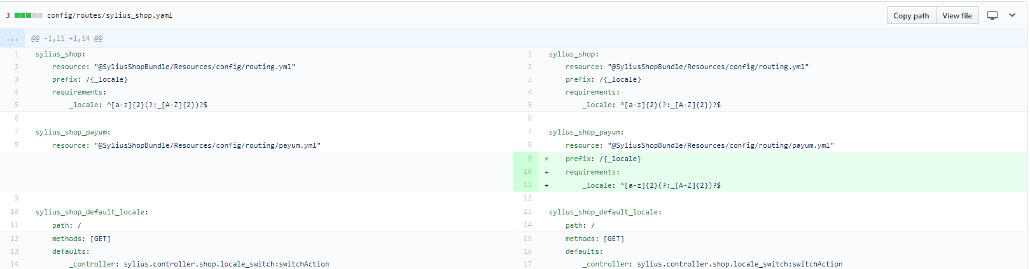Select line 11 'path: /' text
The height and width of the screenshot is (269, 1030).
pos(67,225)
